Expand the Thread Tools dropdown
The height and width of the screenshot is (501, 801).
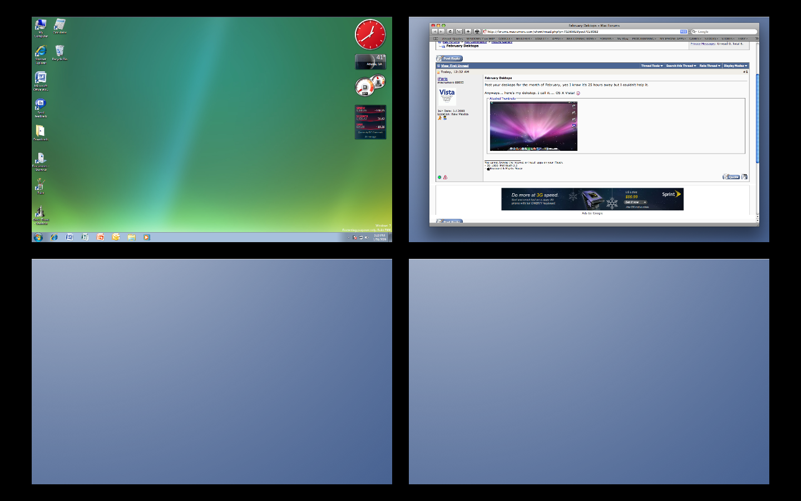[652, 66]
